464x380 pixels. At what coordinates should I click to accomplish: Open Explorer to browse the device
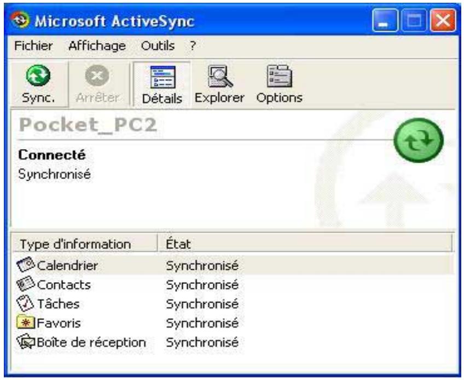click(219, 84)
